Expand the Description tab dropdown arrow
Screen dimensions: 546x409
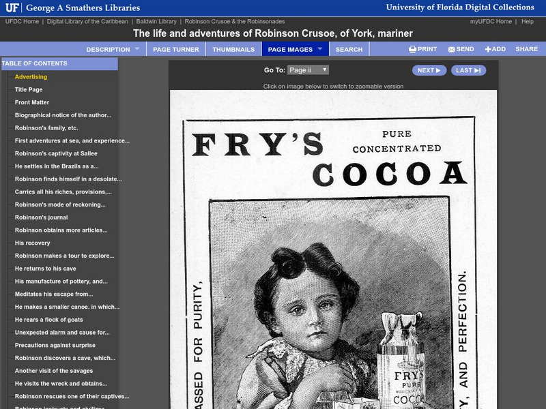click(x=137, y=49)
